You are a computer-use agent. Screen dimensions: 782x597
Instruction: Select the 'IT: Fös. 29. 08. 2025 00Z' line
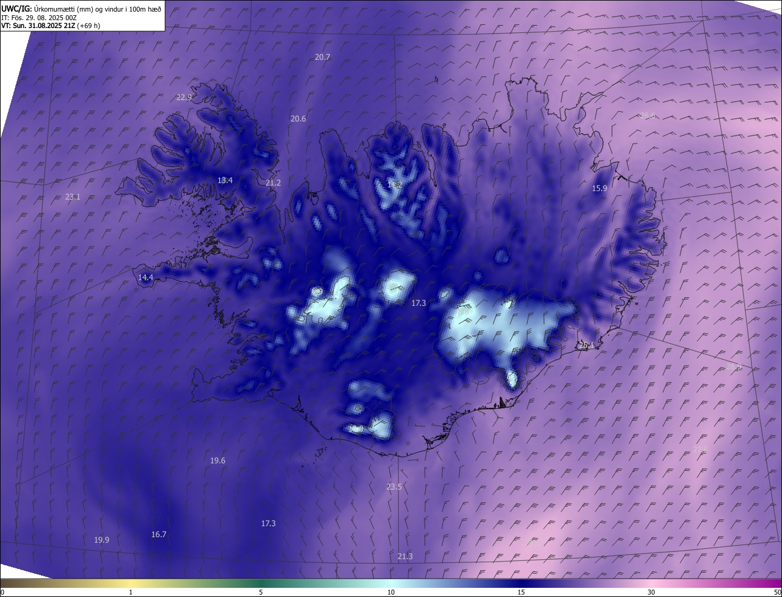pos(38,17)
